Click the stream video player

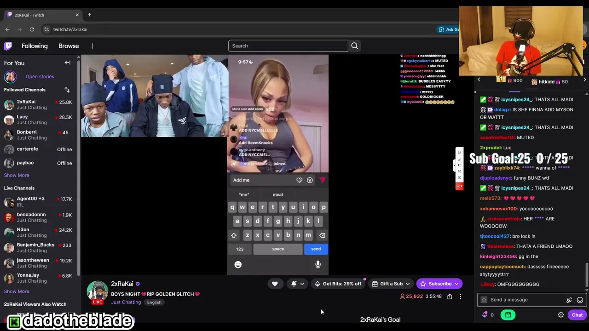tap(277, 165)
